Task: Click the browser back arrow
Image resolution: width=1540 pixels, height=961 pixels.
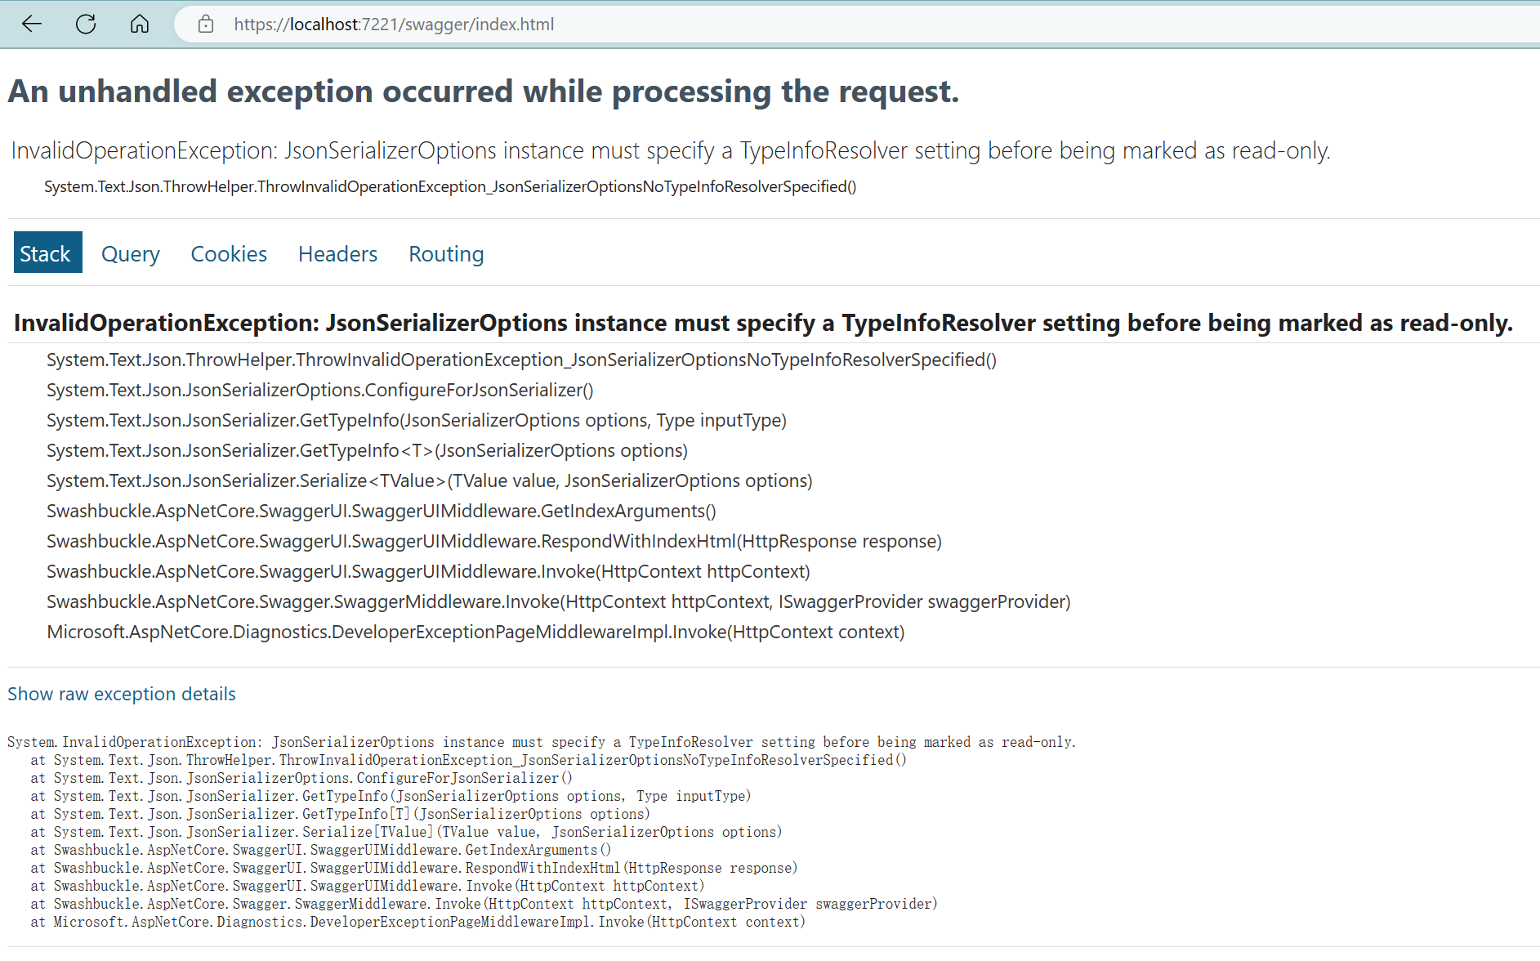Action: coord(31,24)
